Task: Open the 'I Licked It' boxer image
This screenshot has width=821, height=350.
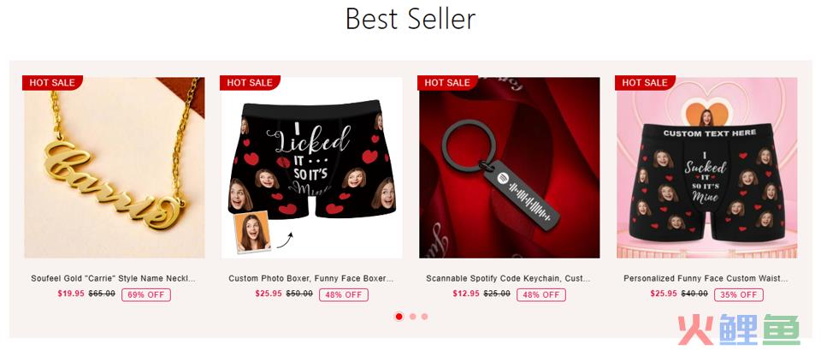Action: pyautogui.click(x=311, y=168)
